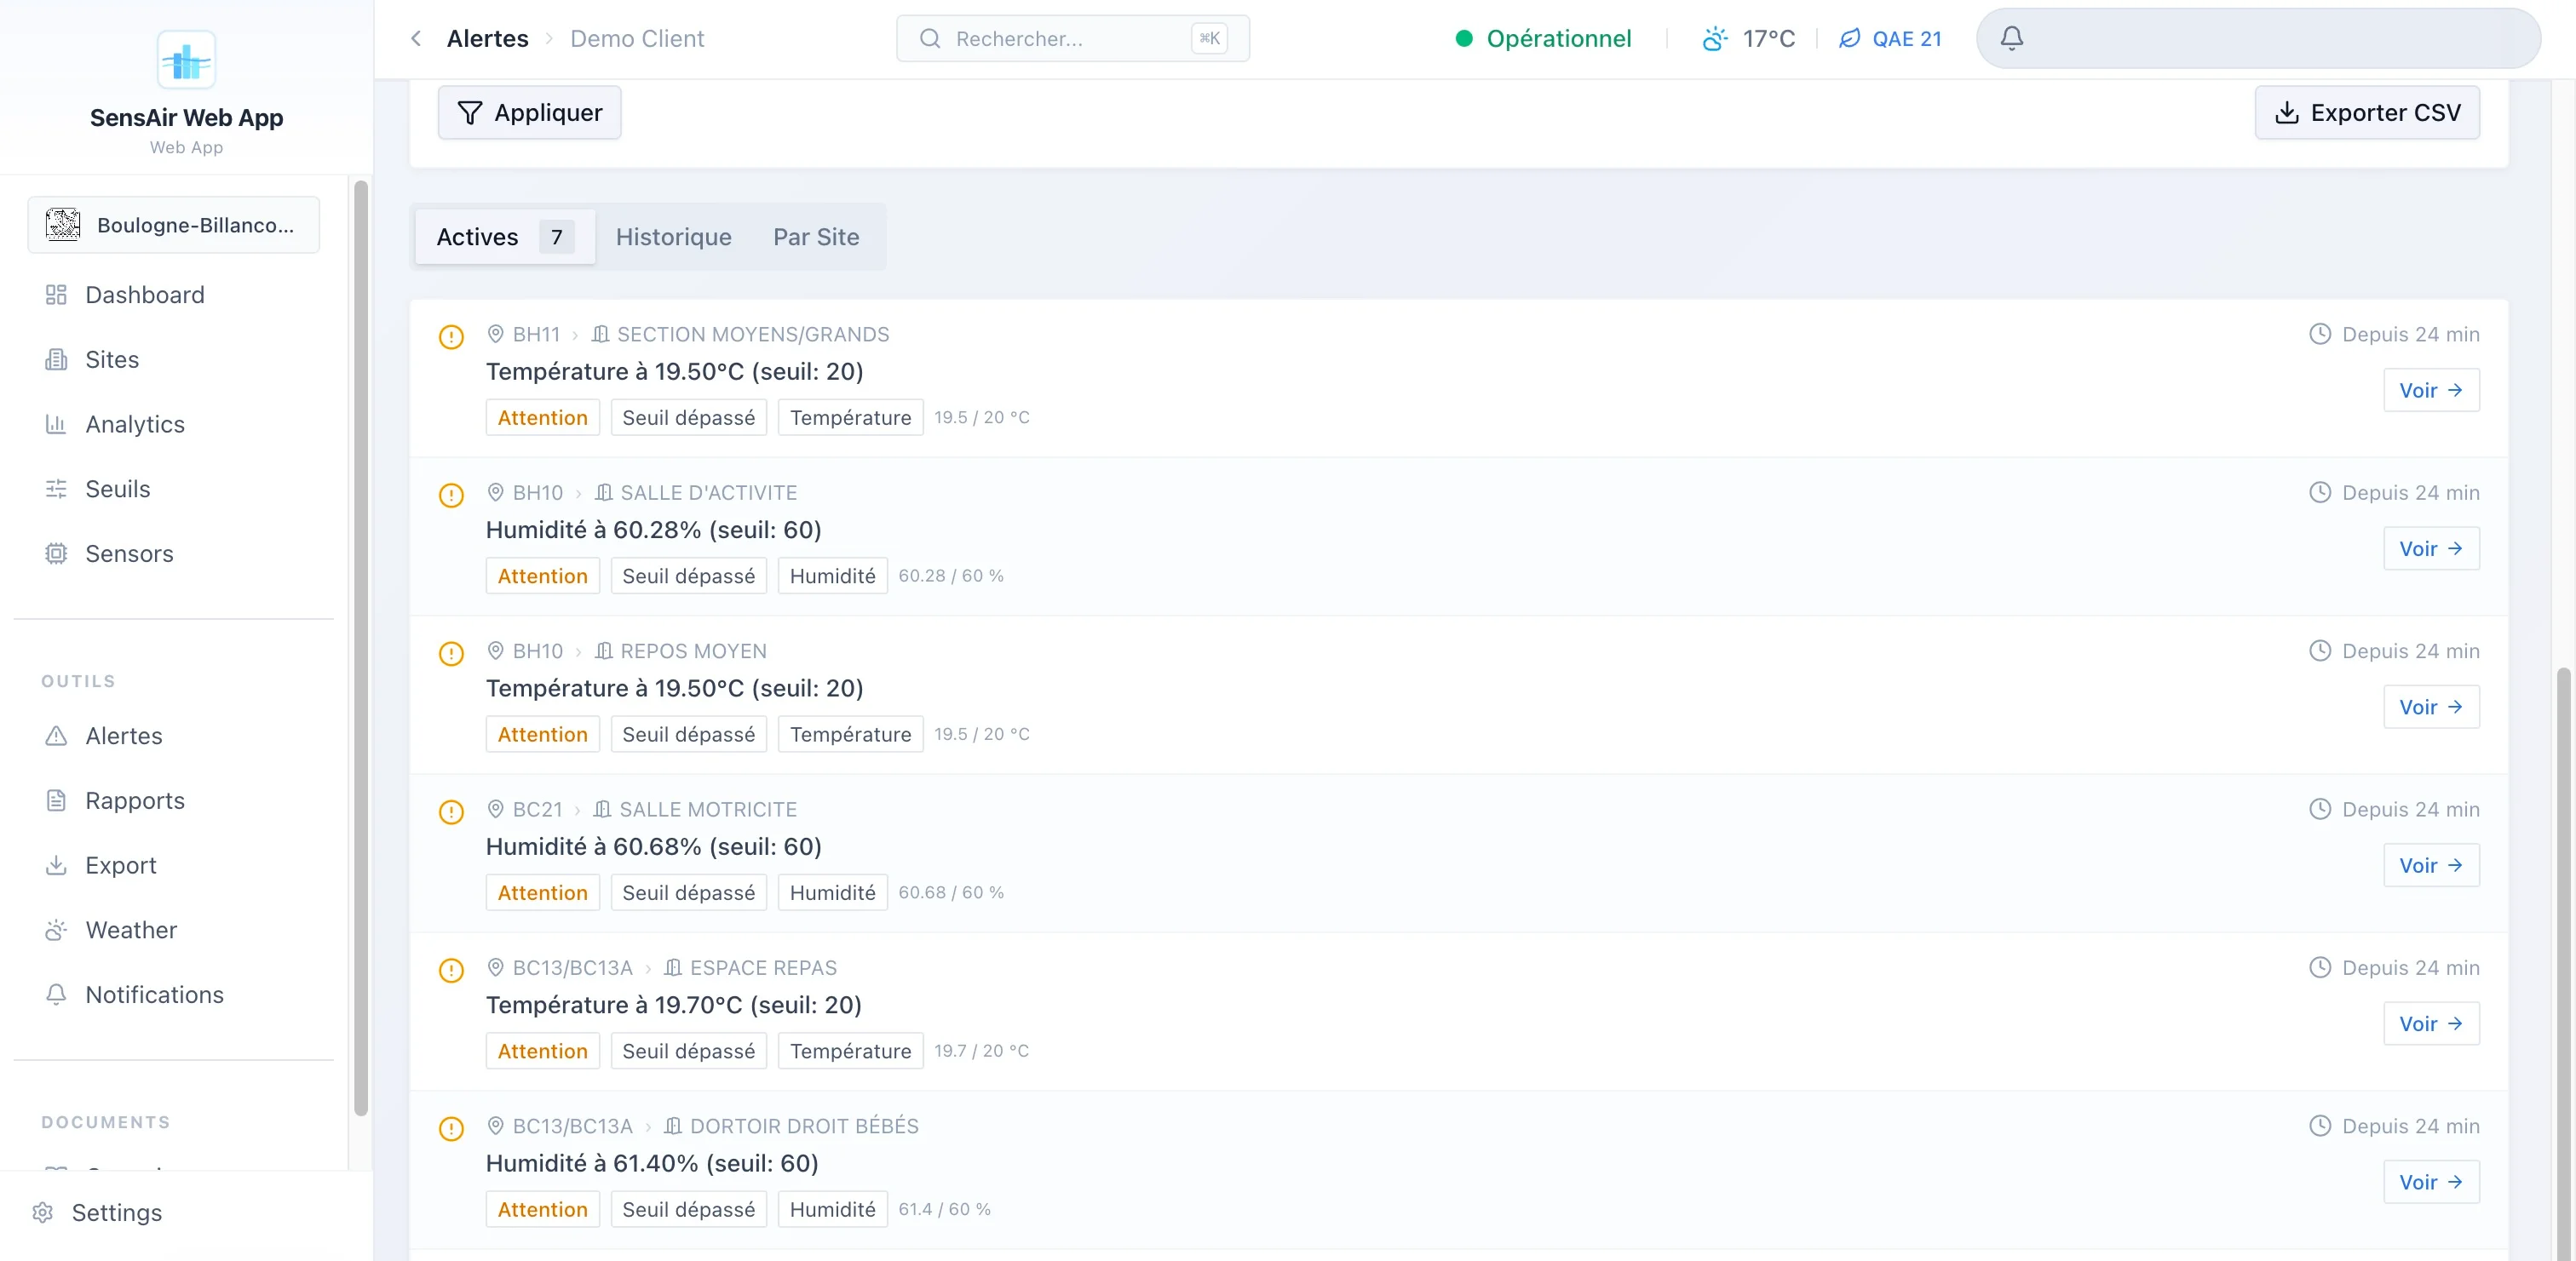Click the funnel icon on Appliquer
The width and height of the screenshot is (2576, 1261).
tap(470, 113)
